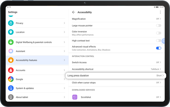Tap the Privacy shield icon

click(x=11, y=23)
